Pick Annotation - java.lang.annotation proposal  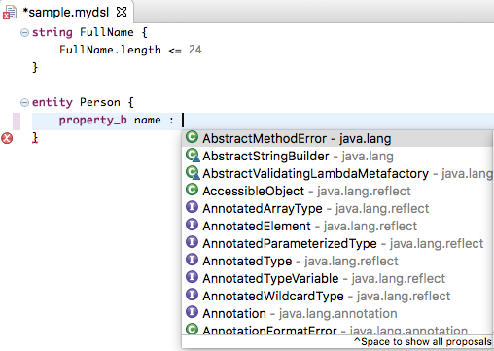pos(337,313)
